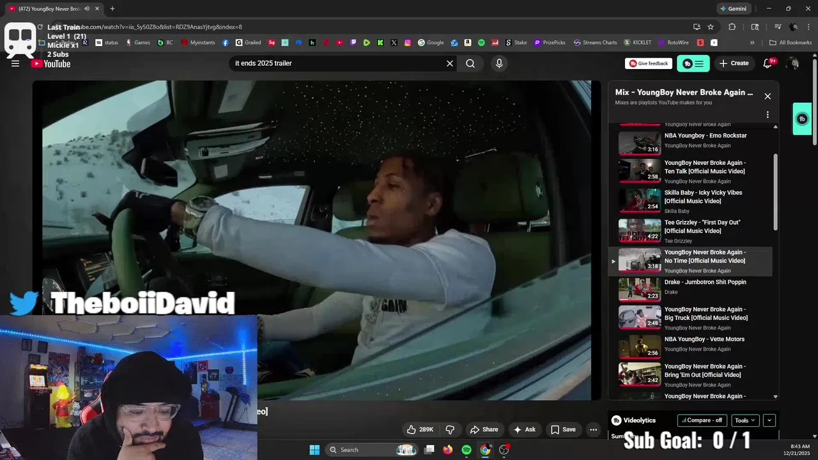Click the Give feedback button
Screen dimensions: 818x460
tap(648, 63)
